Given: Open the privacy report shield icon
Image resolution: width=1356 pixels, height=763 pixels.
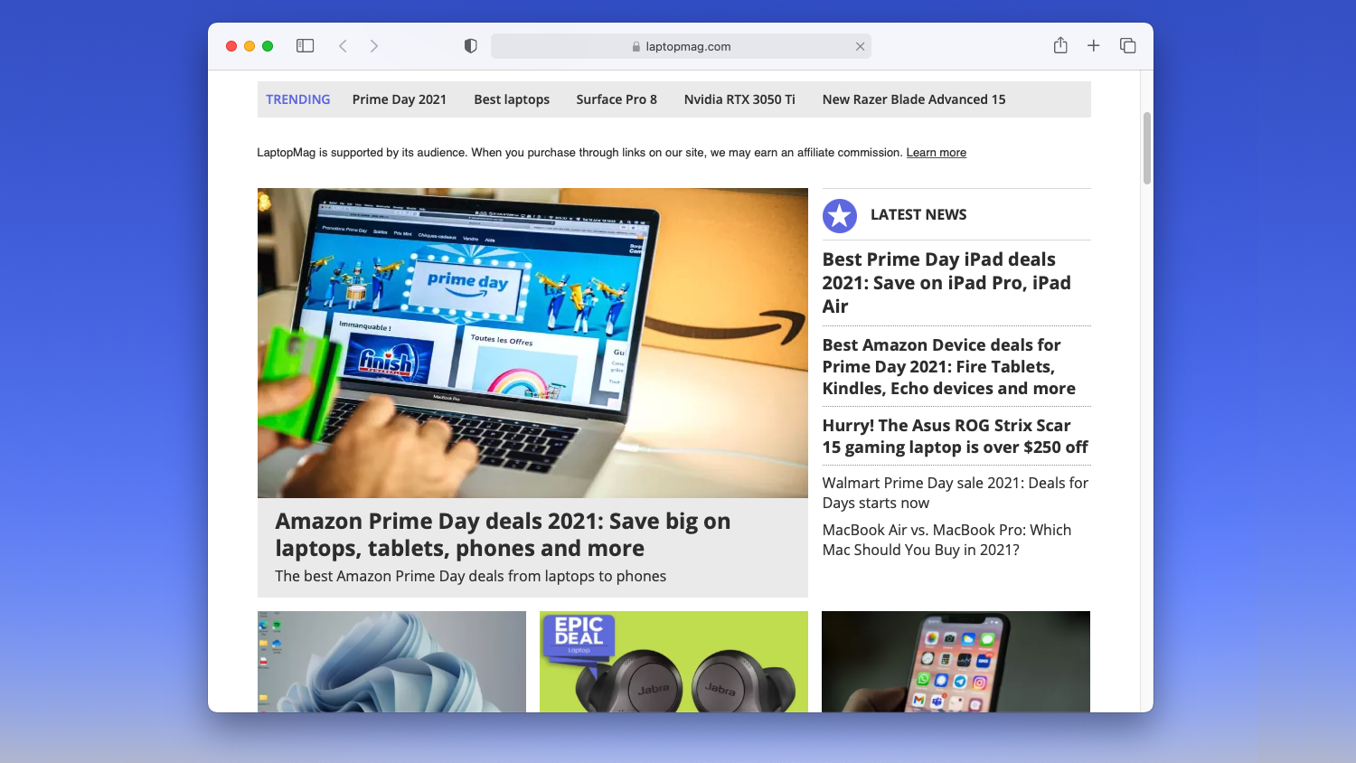Looking at the screenshot, I should tap(470, 45).
